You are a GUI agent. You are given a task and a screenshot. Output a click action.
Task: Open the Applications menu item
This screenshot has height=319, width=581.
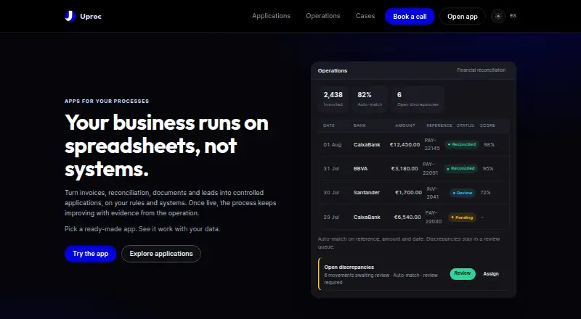point(271,16)
